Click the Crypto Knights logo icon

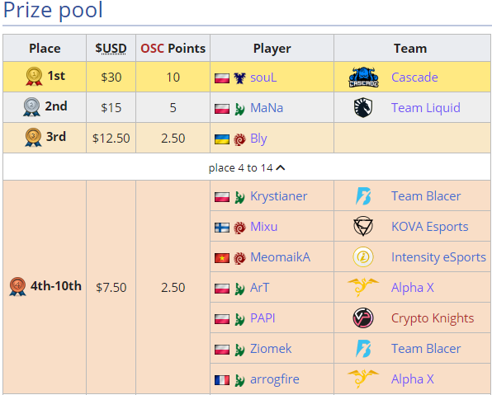click(363, 317)
